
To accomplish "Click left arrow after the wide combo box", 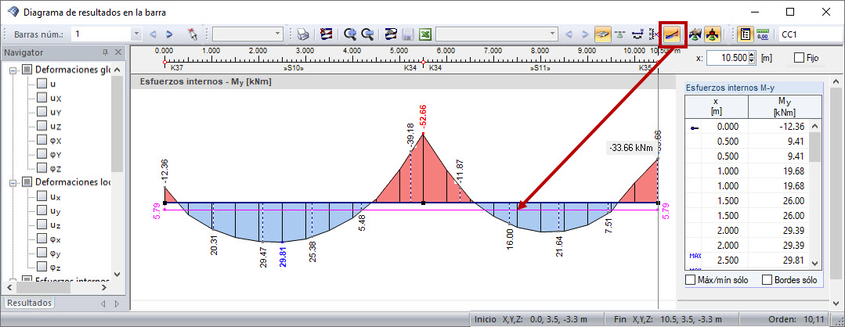I will [568, 34].
